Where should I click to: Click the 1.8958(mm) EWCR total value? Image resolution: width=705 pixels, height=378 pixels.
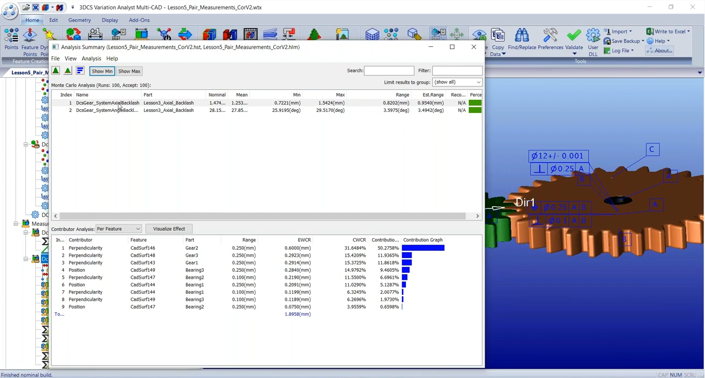click(297, 314)
